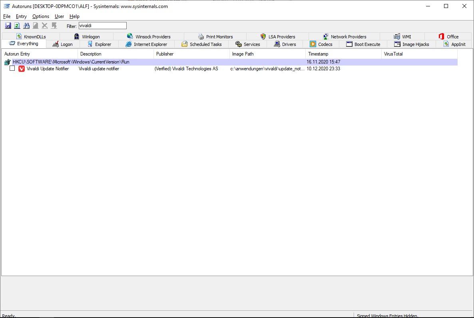Viewport: 474px width, 318px height.
Task: Click the Refresh toolbar icon
Action: point(17,26)
